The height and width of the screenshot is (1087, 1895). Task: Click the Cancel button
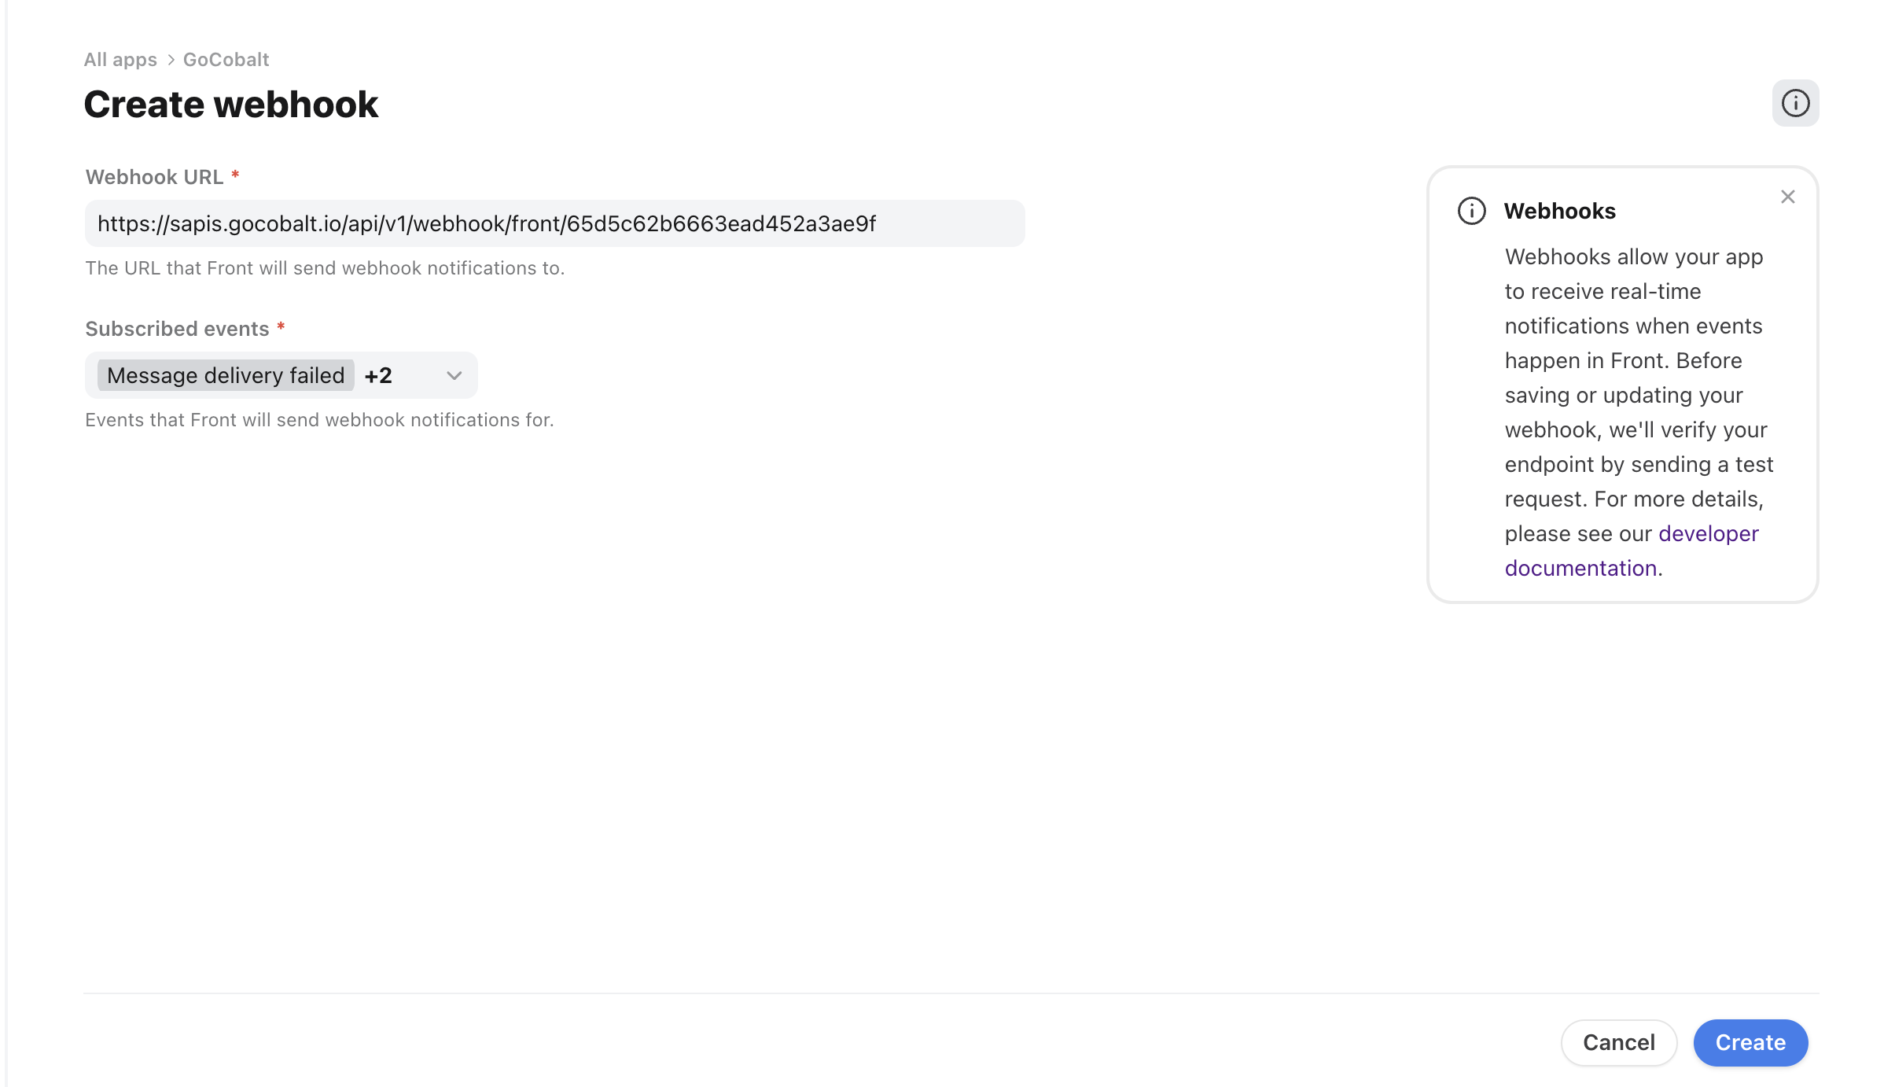click(1617, 1042)
